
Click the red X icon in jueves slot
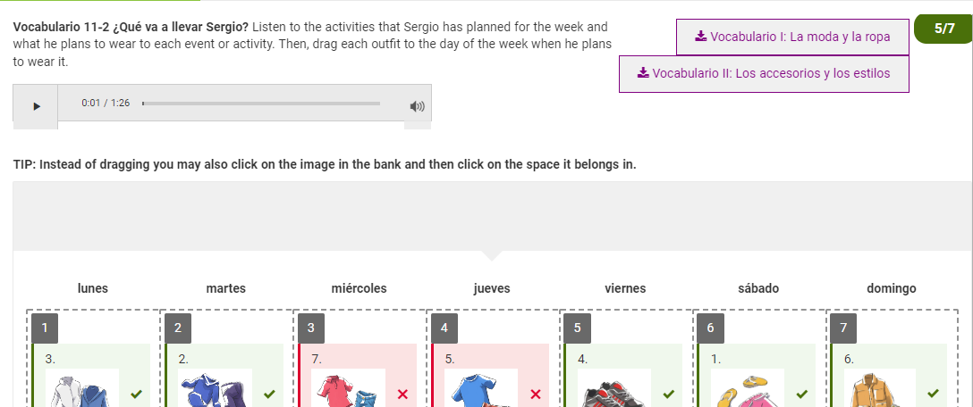pos(537,394)
